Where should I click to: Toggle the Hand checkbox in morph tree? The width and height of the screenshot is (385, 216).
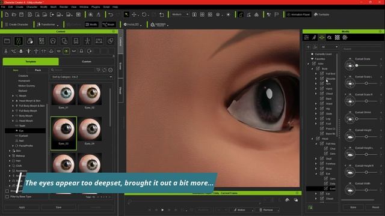322,89
